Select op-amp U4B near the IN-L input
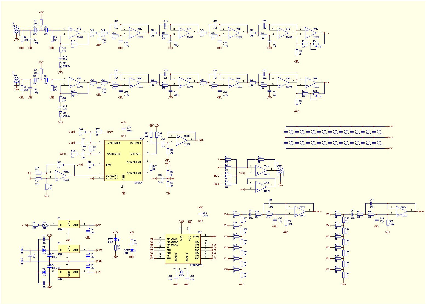This screenshot has width=426, height=305. pyautogui.click(x=74, y=33)
